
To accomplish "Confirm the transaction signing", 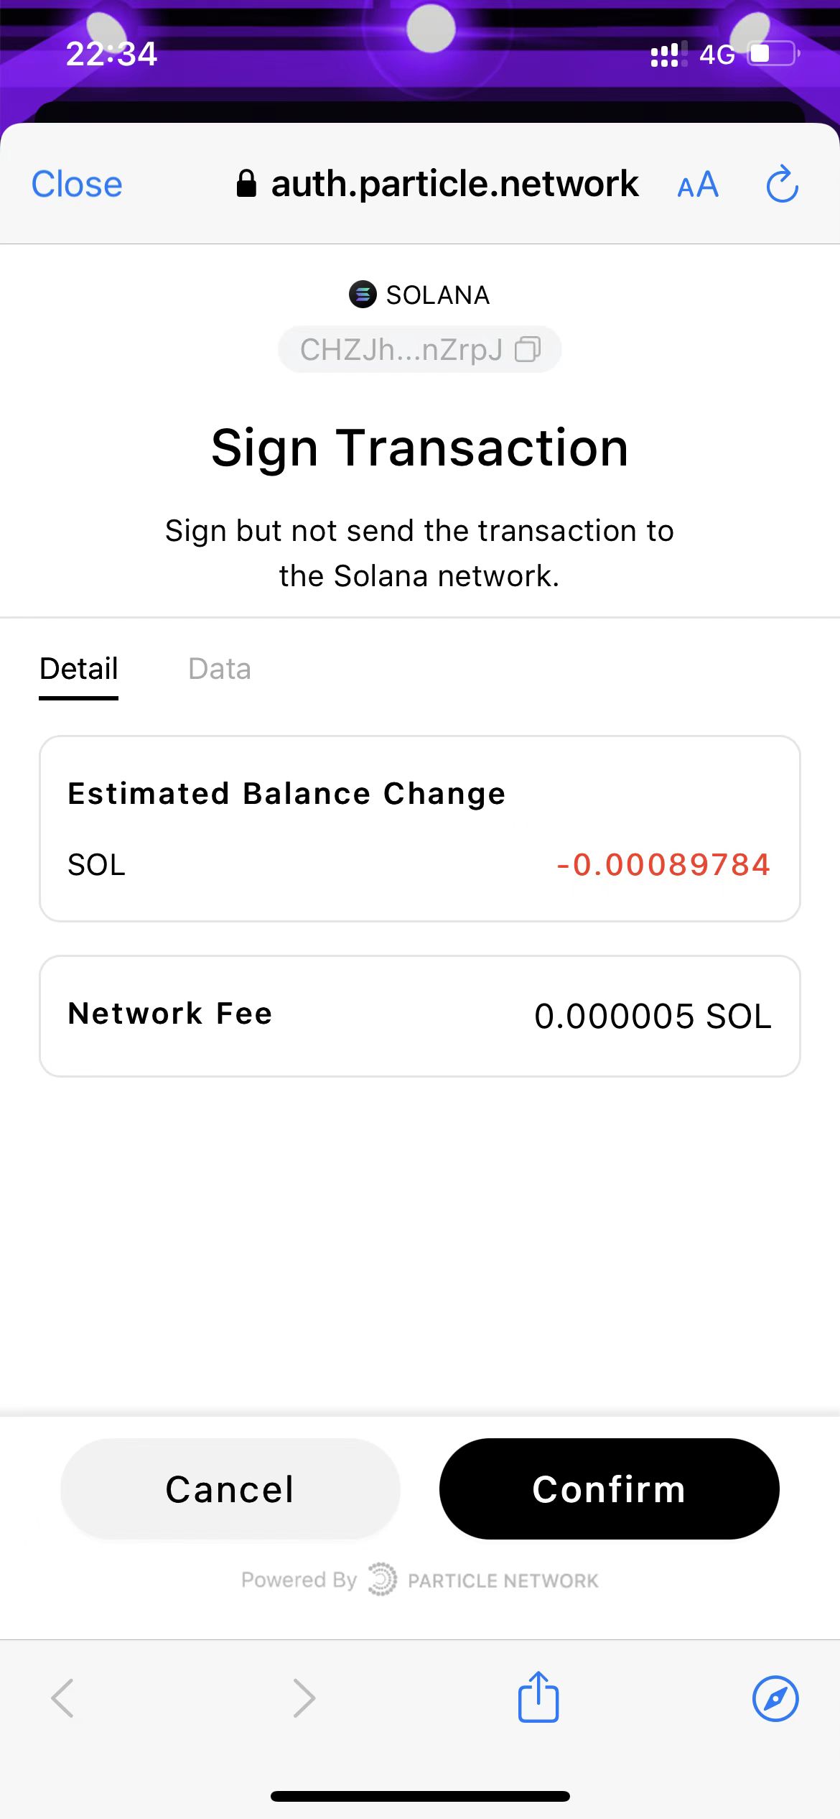I will [x=609, y=1489].
